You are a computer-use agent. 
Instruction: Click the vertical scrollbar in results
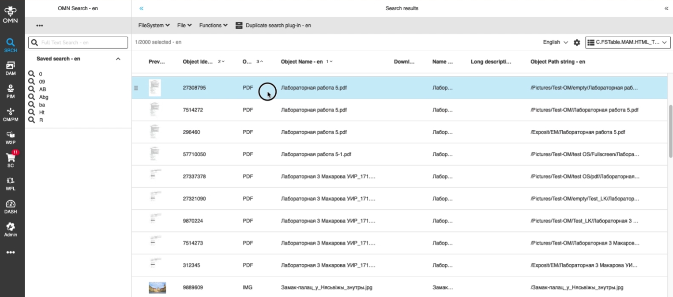pos(670,131)
